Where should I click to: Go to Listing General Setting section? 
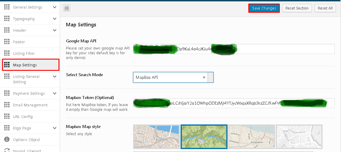(26, 79)
